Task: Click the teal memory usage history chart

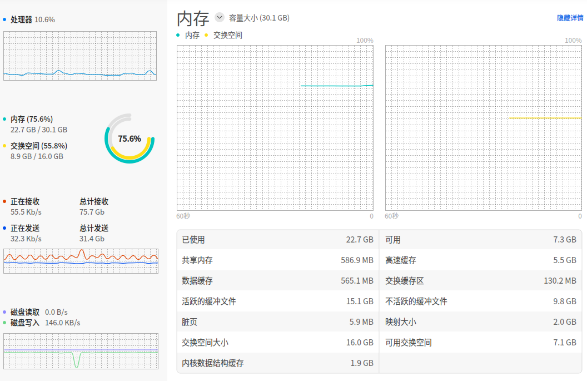Action: [x=275, y=128]
